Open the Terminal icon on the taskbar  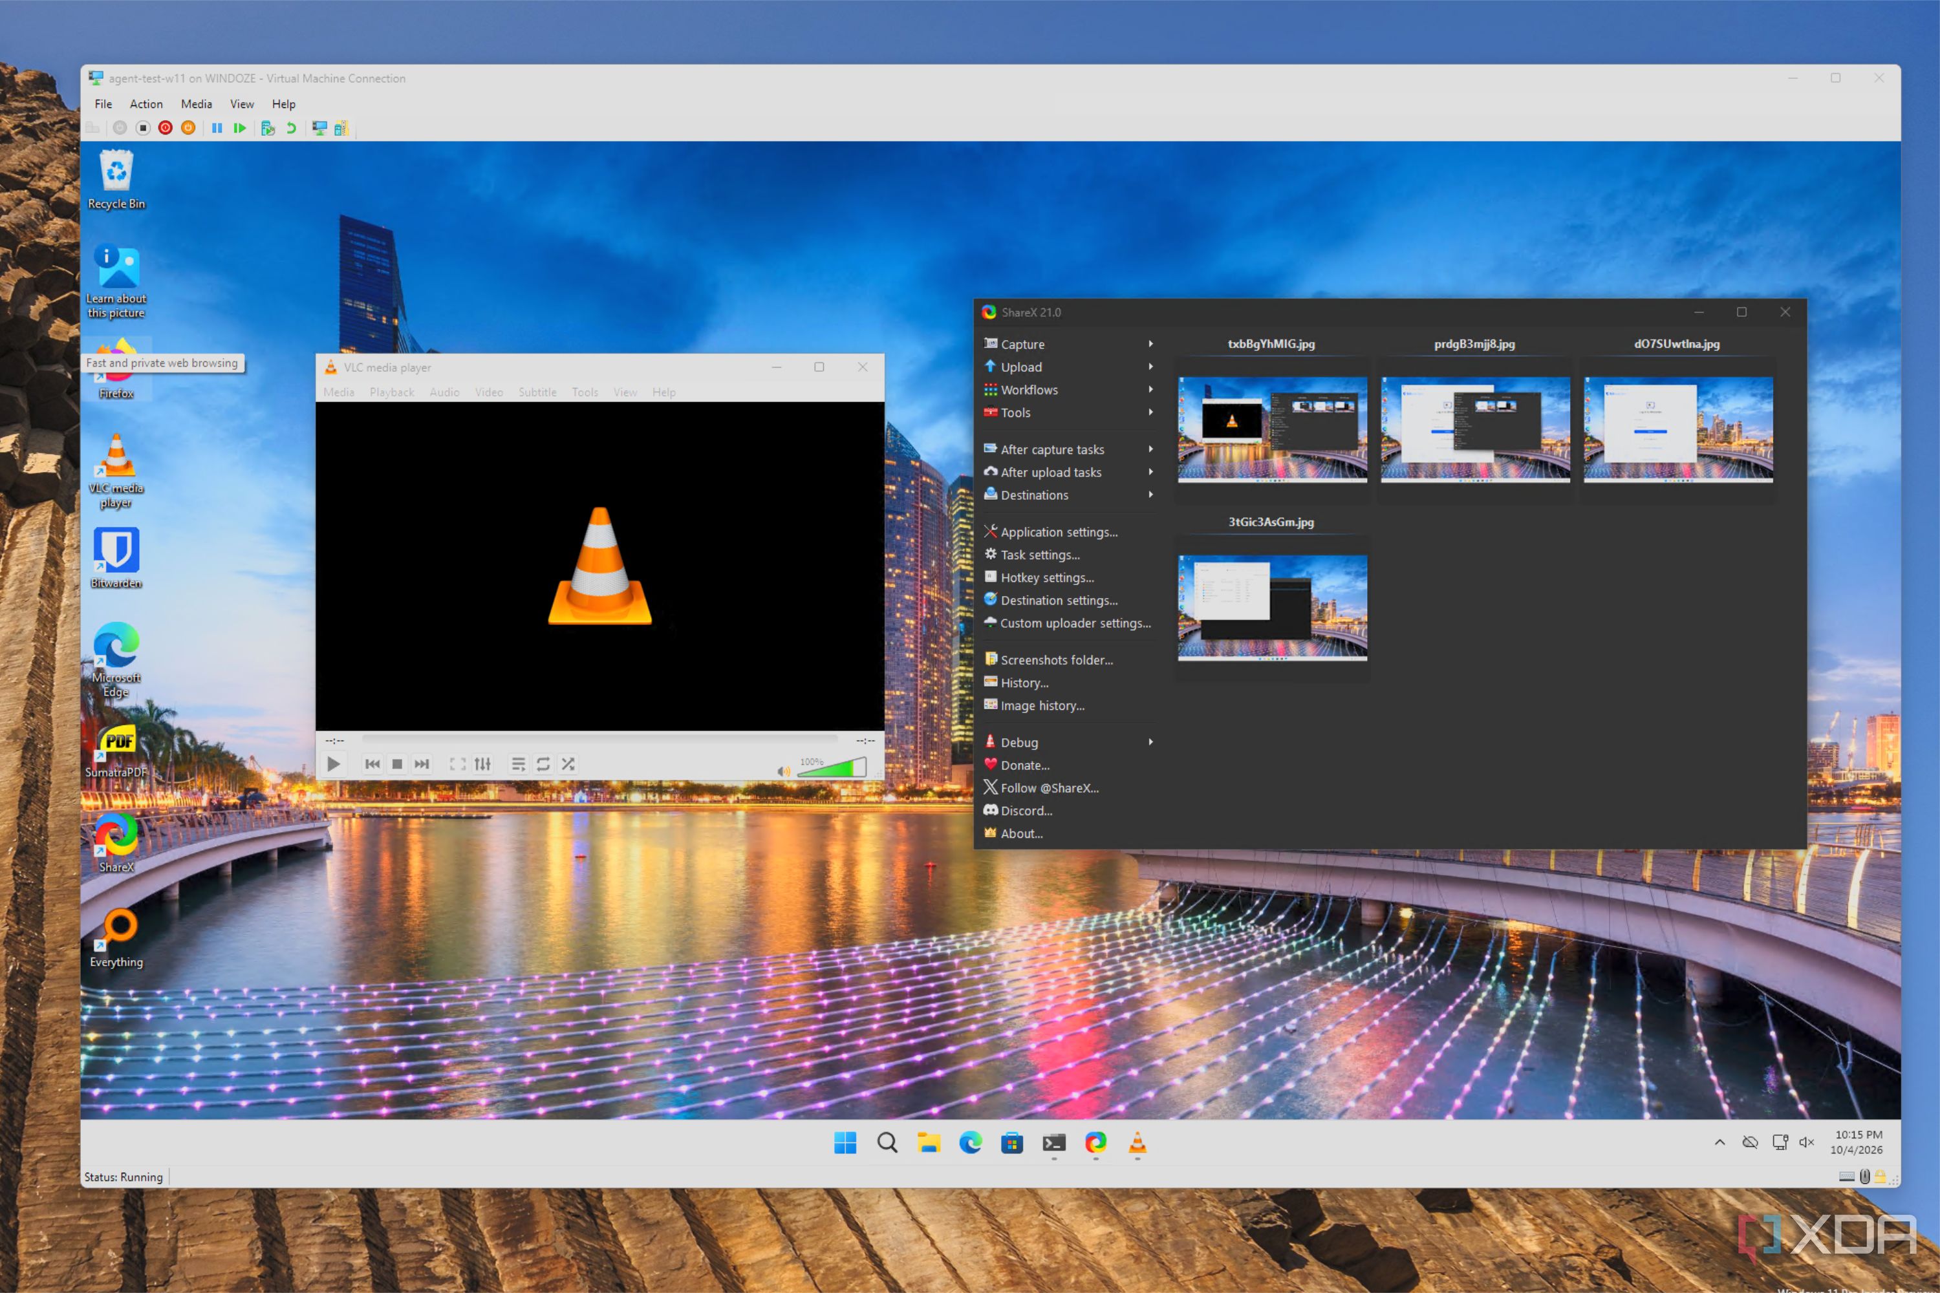pos(1054,1143)
